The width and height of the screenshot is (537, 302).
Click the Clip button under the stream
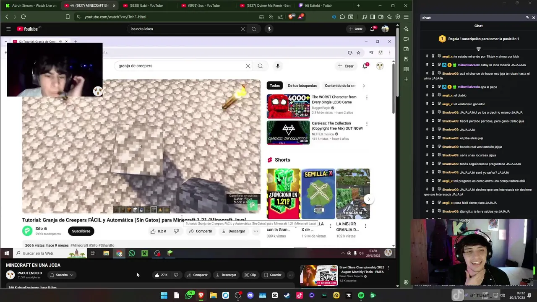click(250, 275)
